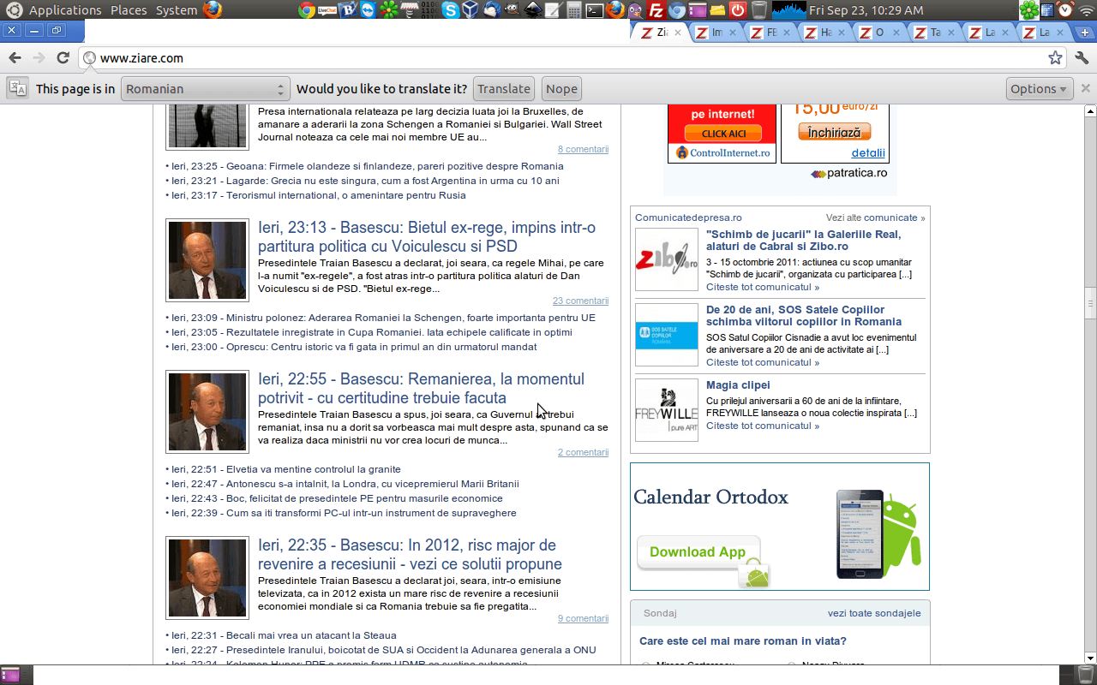The width and height of the screenshot is (1097, 685).
Task: Open FileZilla from the top panel
Action: 656,10
